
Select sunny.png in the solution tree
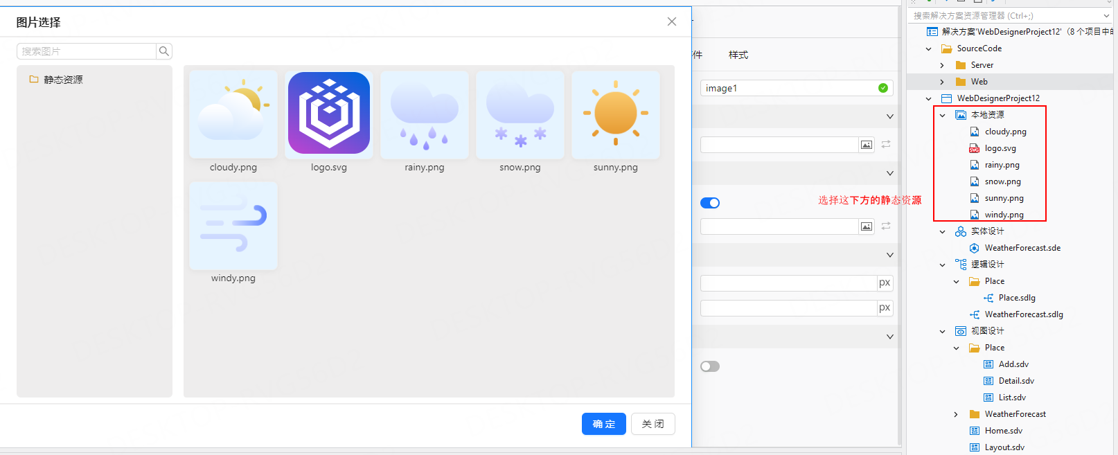coord(1004,198)
